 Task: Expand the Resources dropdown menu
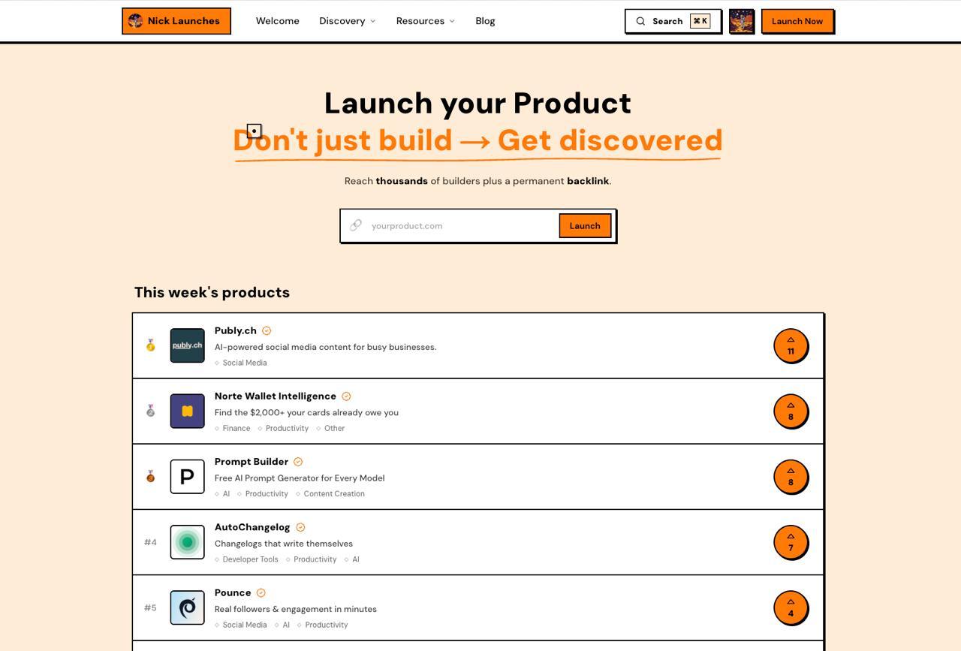click(x=426, y=21)
